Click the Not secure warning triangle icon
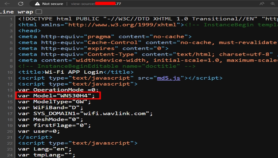 point(37,4)
